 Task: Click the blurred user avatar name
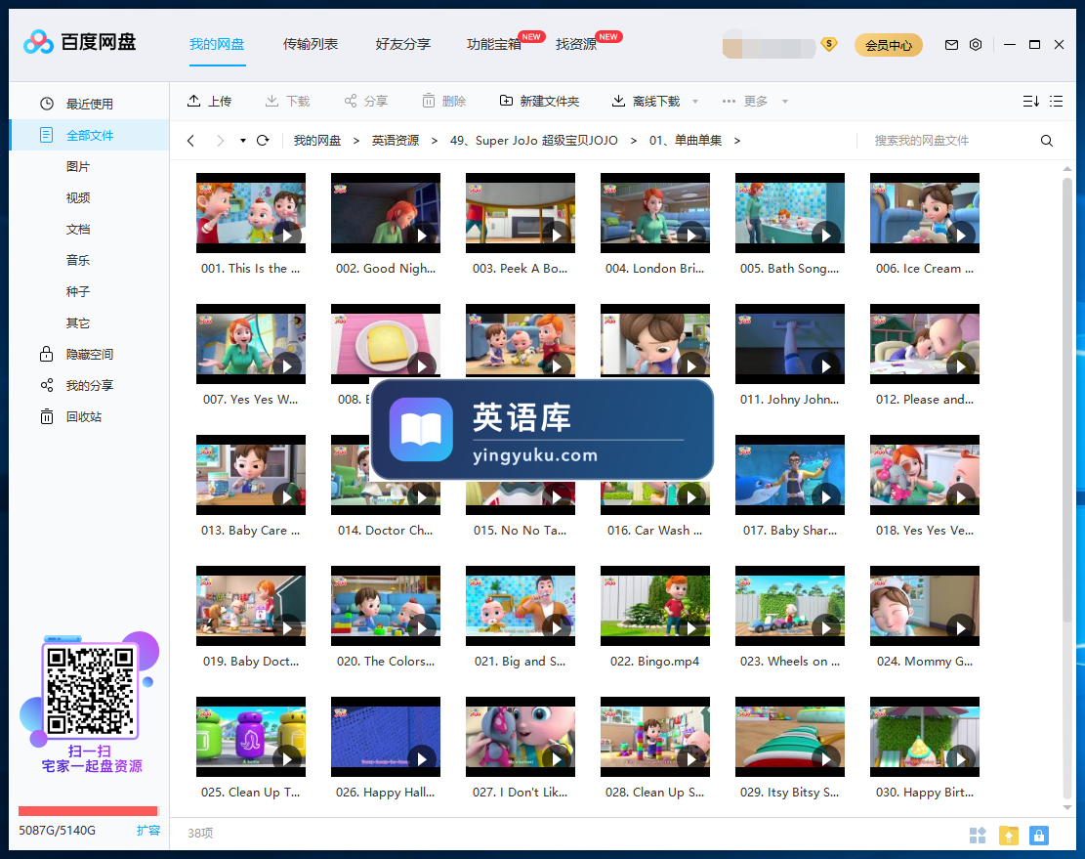coord(769,45)
